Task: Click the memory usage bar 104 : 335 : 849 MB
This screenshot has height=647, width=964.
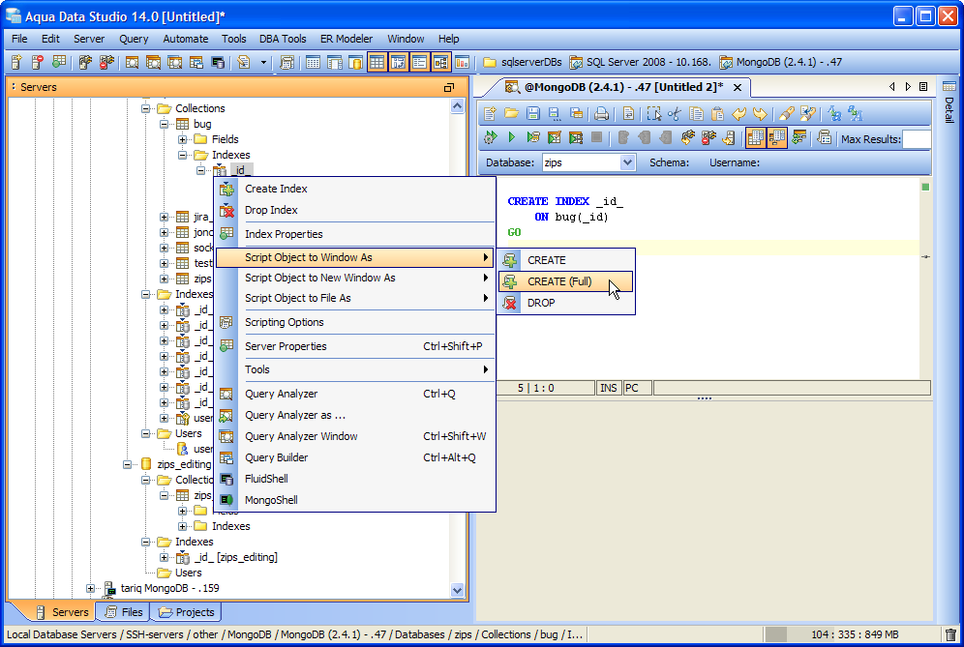Action: pos(851,634)
